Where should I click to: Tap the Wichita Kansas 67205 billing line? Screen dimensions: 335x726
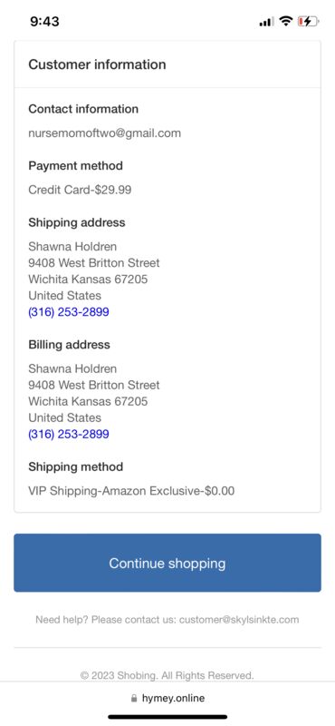tap(88, 401)
